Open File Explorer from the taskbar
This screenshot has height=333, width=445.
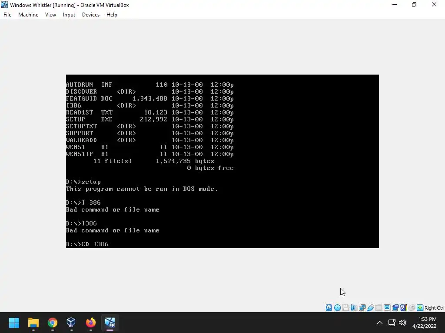coord(33,323)
